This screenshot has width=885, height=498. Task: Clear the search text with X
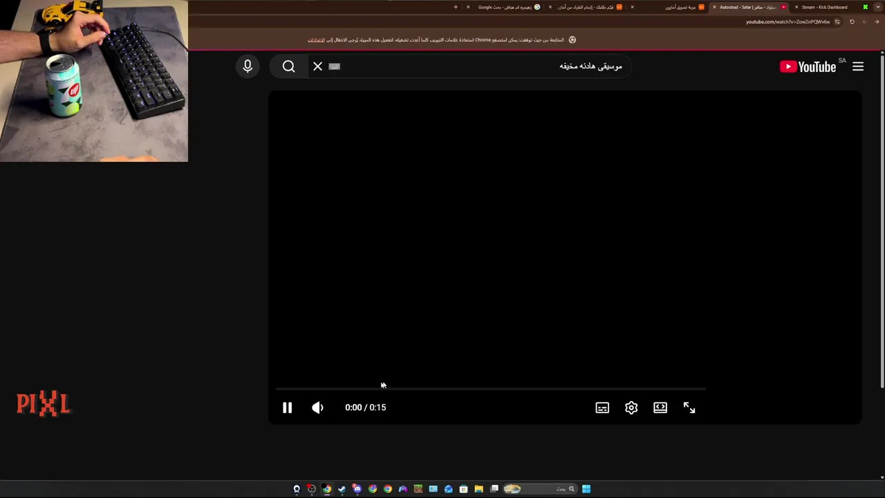pos(317,66)
